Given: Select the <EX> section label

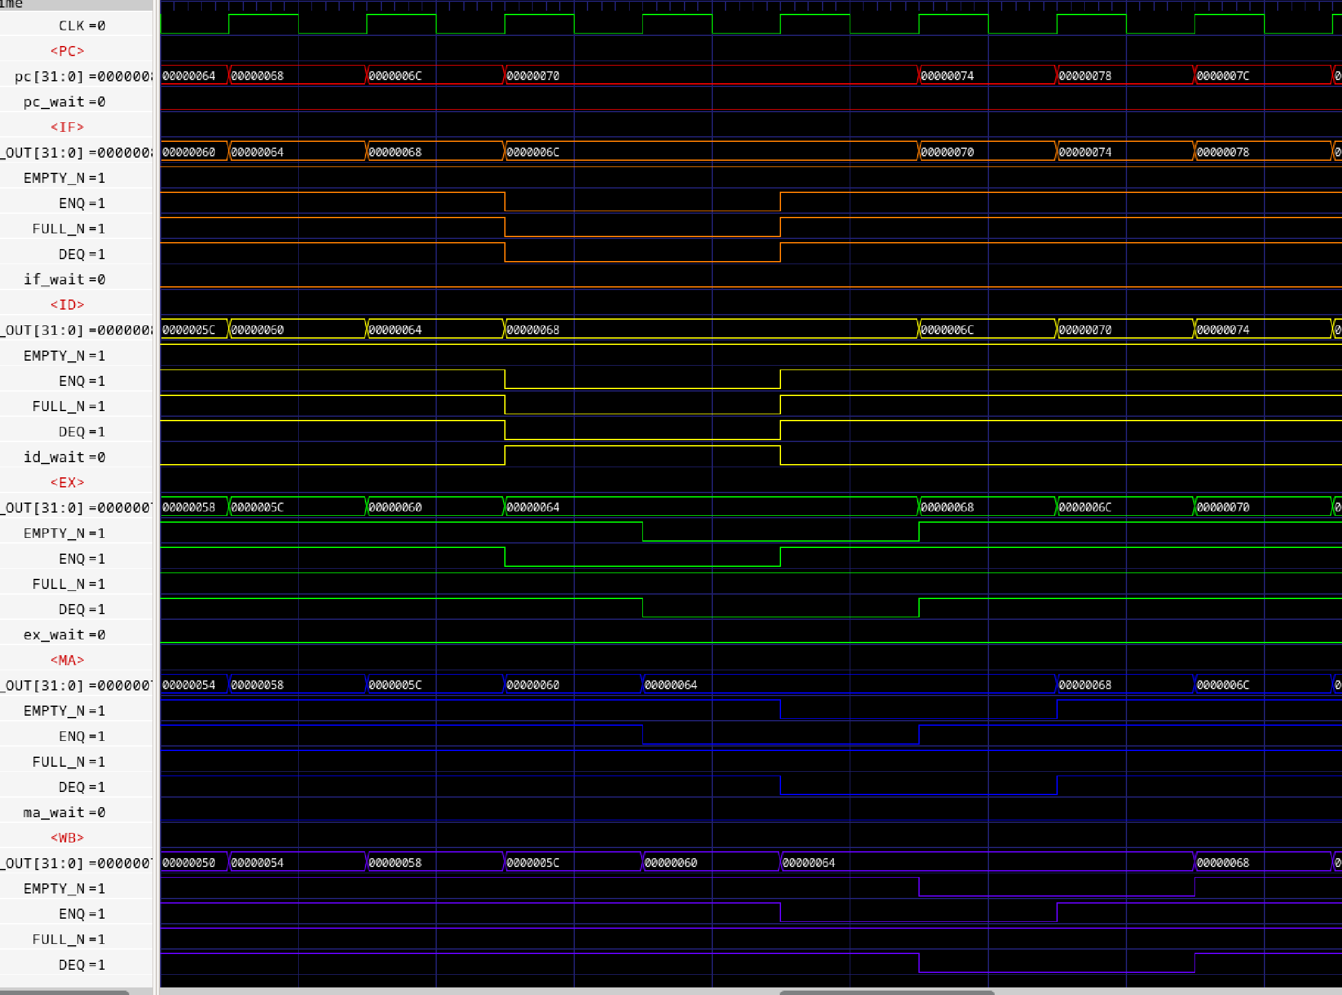Looking at the screenshot, I should point(67,482).
